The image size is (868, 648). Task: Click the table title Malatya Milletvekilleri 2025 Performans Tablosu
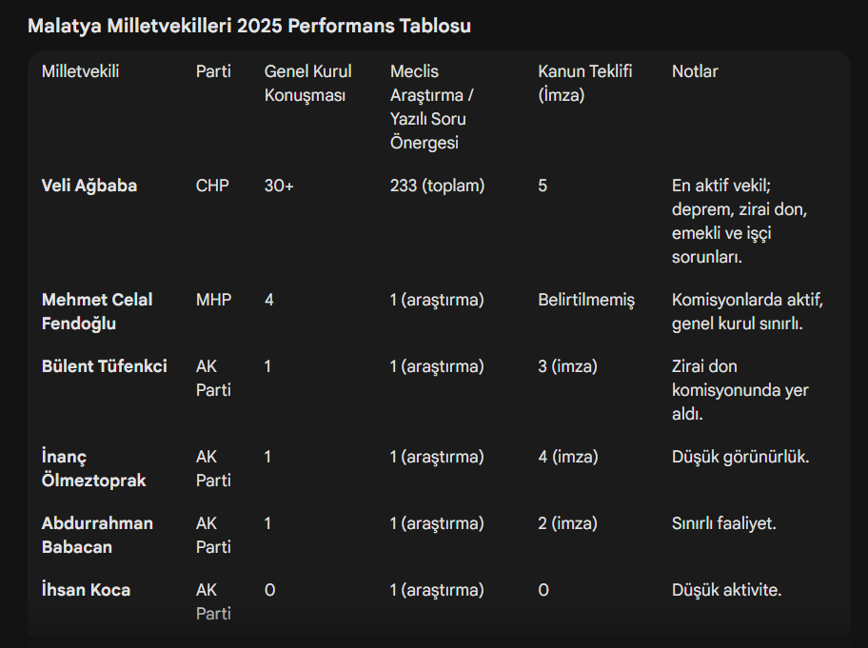(249, 26)
